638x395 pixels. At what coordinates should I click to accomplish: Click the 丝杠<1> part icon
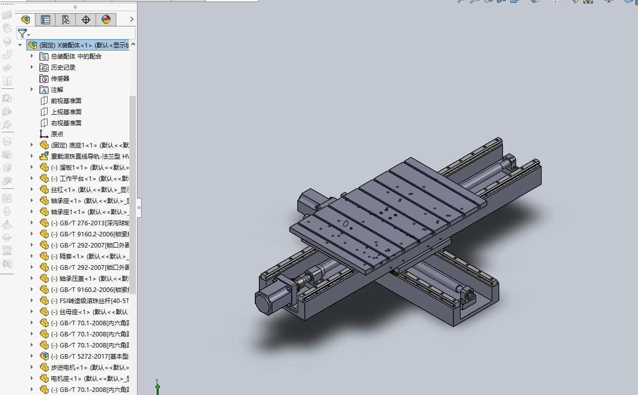[x=44, y=189]
